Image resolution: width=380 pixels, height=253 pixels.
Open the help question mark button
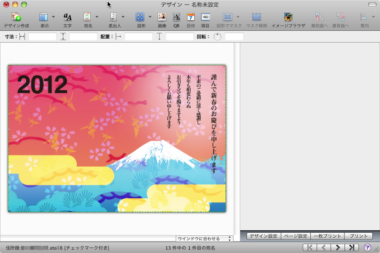point(367,248)
